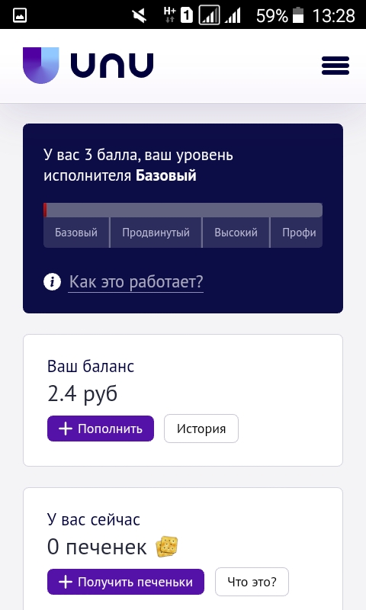Tap the UNU logo icon
366x610 pixels.
tap(41, 66)
